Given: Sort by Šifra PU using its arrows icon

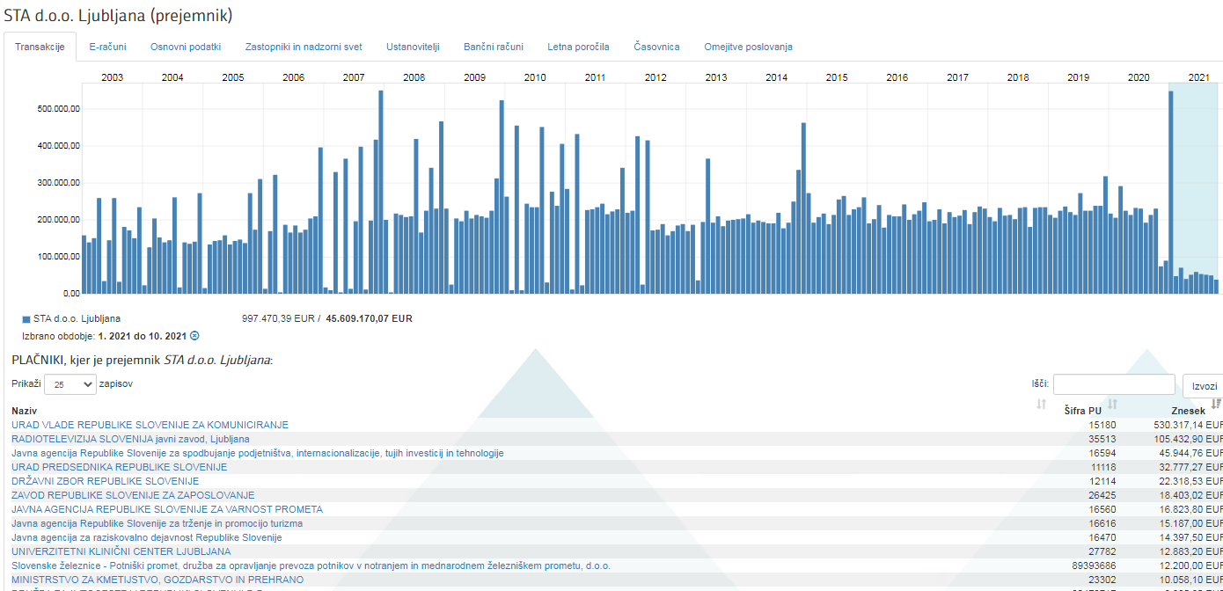Looking at the screenshot, I should 1112,405.
